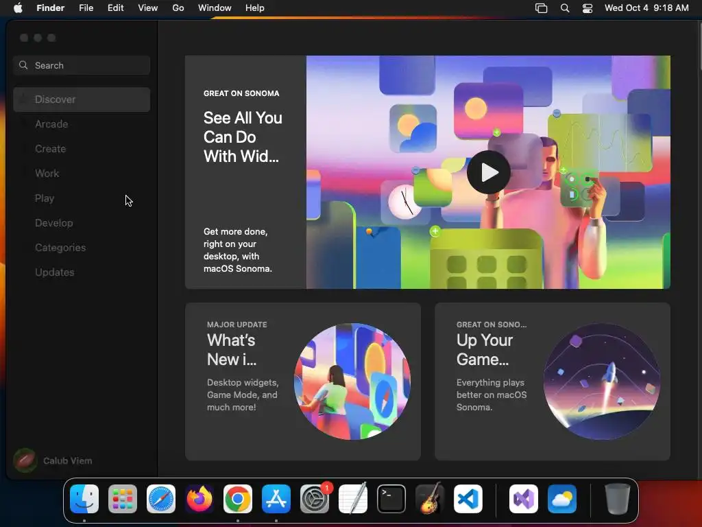This screenshot has height=527, width=702.
Task: Open System Settings with notification badge
Action: [x=315, y=499]
